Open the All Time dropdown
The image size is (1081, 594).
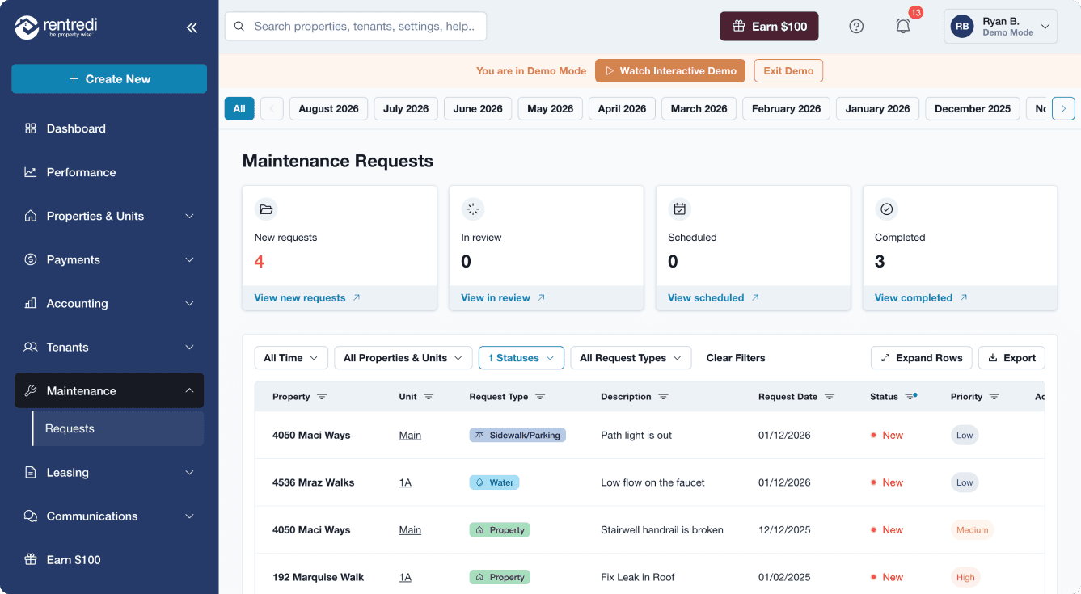291,358
